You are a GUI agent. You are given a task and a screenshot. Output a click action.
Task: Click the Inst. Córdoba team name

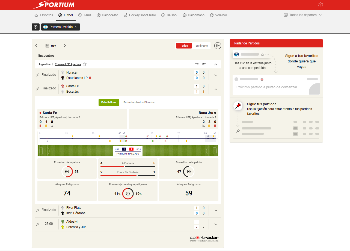coord(76,213)
